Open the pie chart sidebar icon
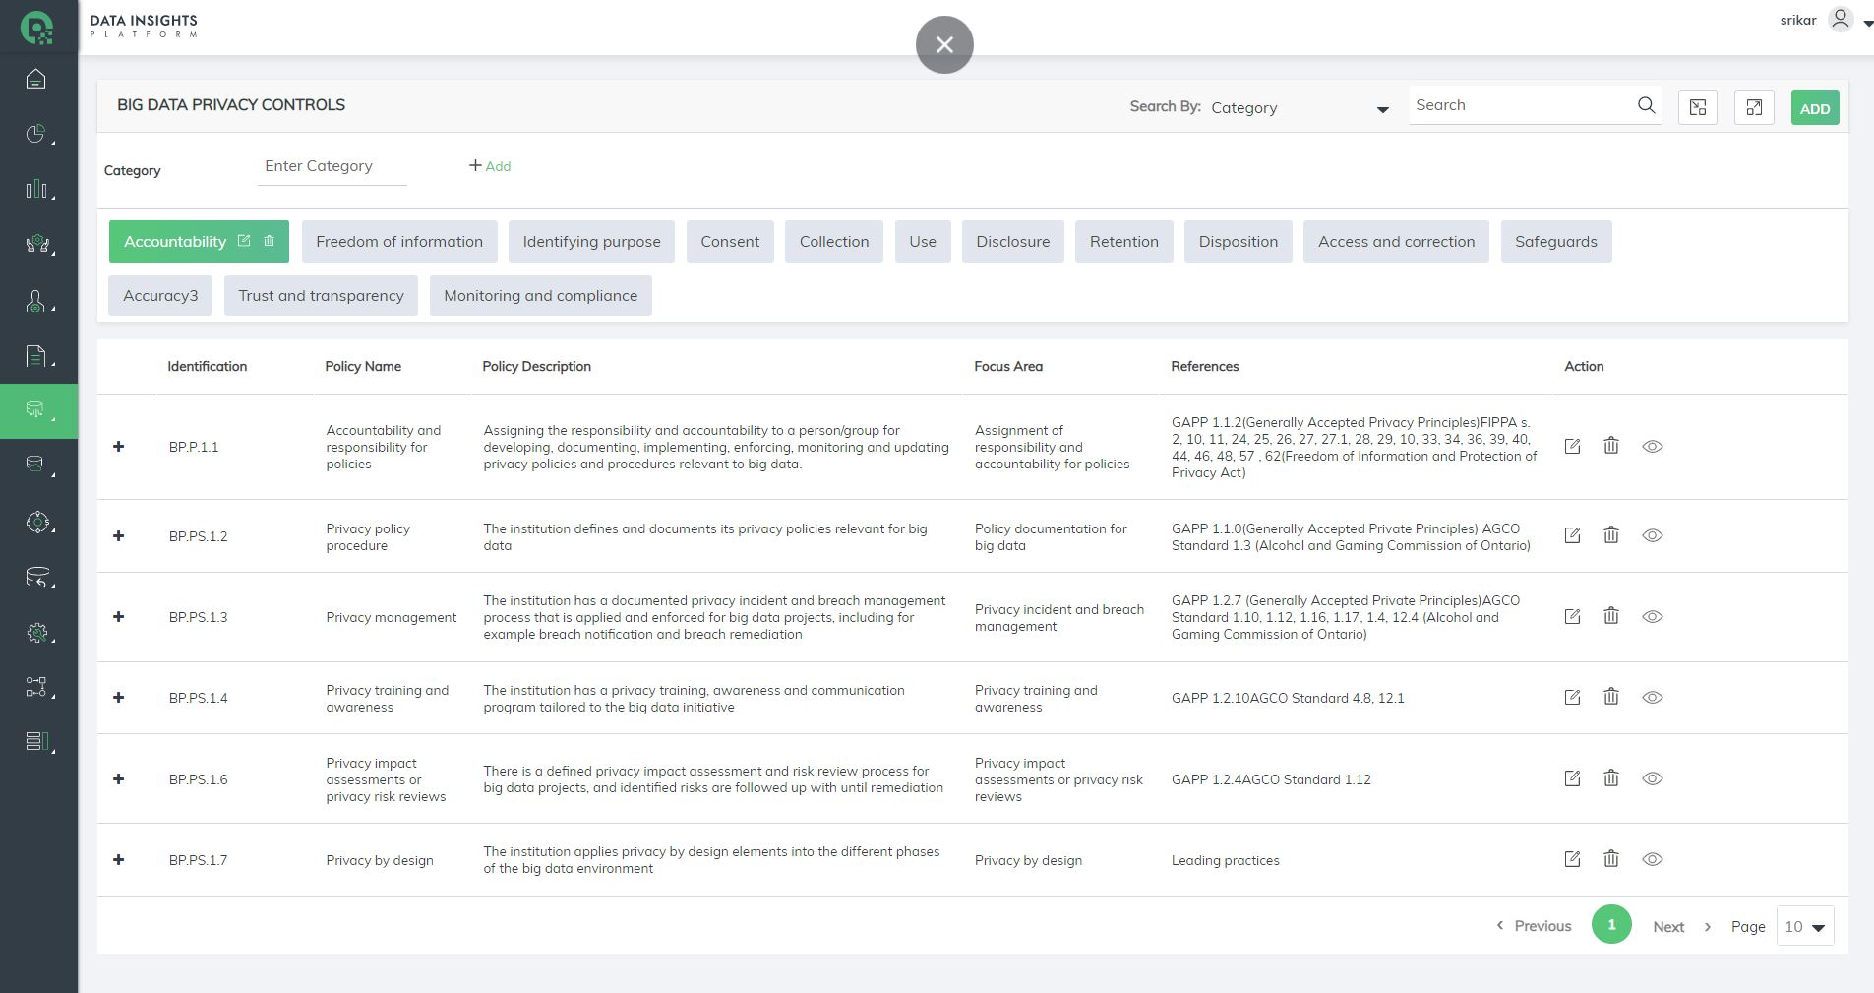The height and width of the screenshot is (993, 1874). click(36, 134)
